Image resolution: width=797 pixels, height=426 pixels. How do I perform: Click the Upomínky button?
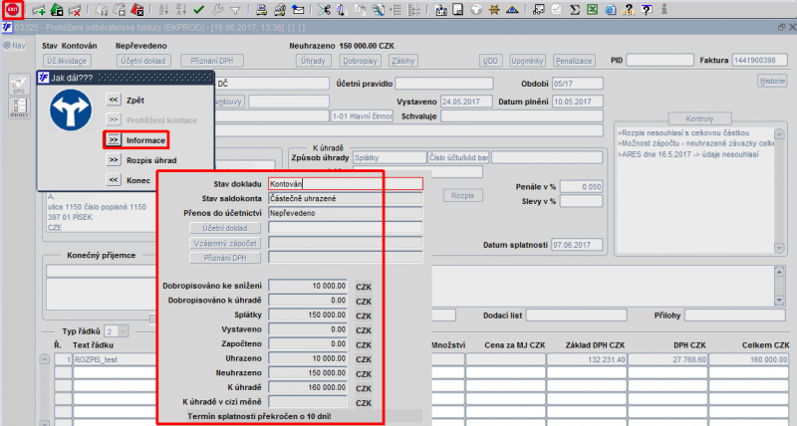(x=527, y=61)
